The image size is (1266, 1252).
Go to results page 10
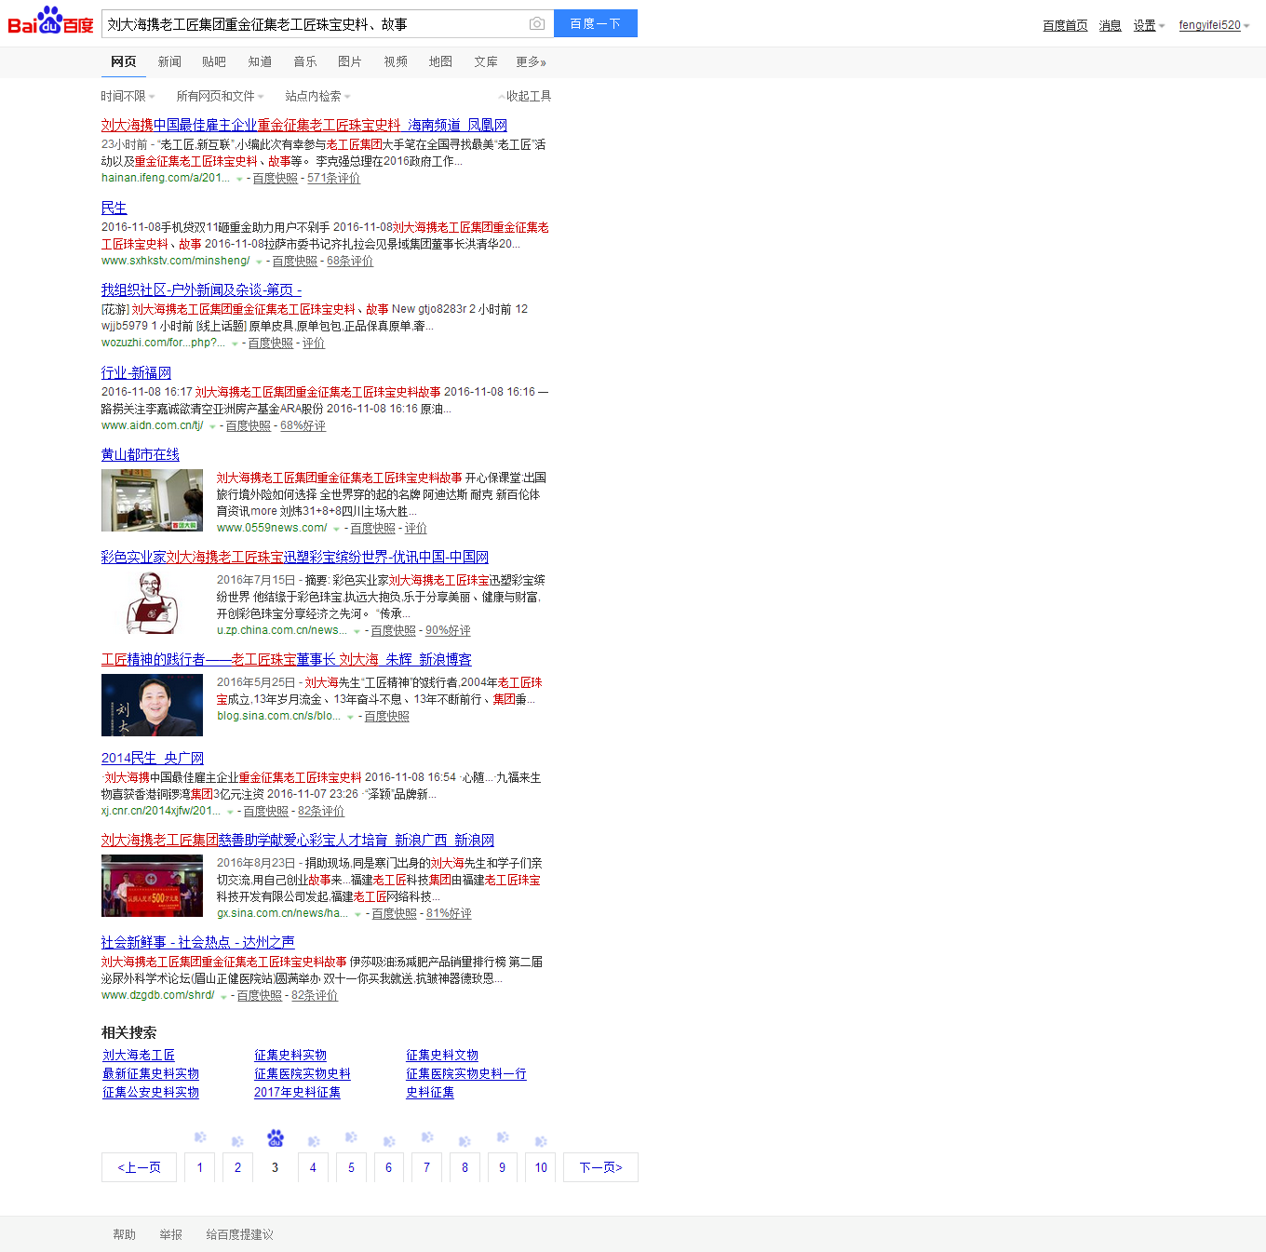pyautogui.click(x=541, y=1167)
